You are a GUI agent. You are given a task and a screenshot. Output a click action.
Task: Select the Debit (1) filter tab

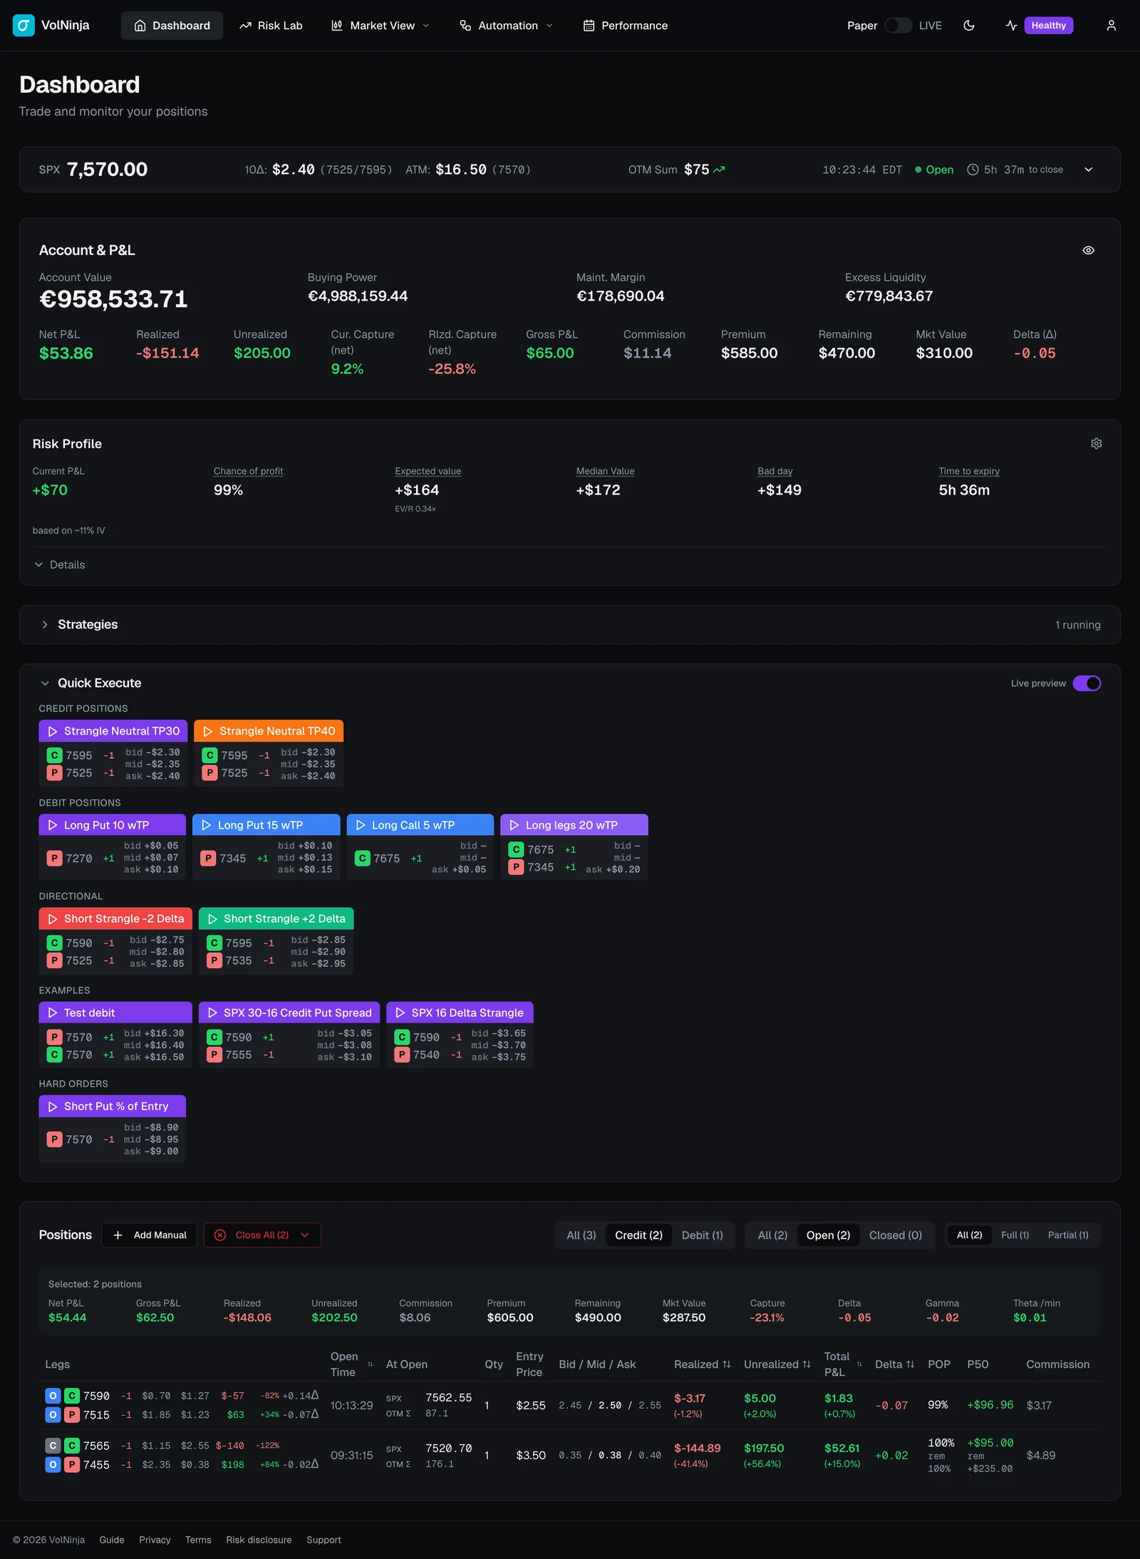702,1236
